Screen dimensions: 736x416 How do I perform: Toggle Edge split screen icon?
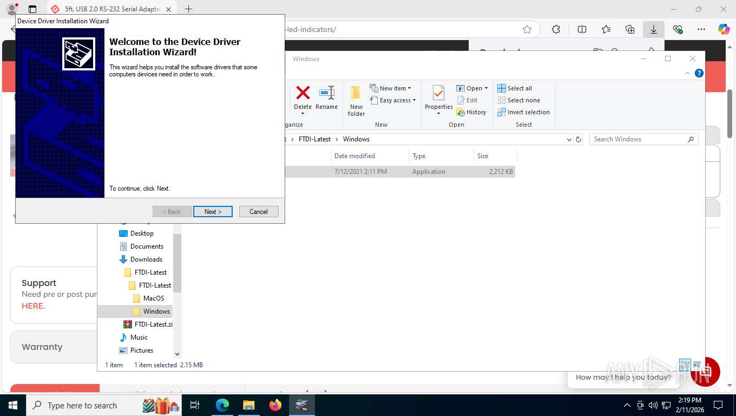(582, 29)
